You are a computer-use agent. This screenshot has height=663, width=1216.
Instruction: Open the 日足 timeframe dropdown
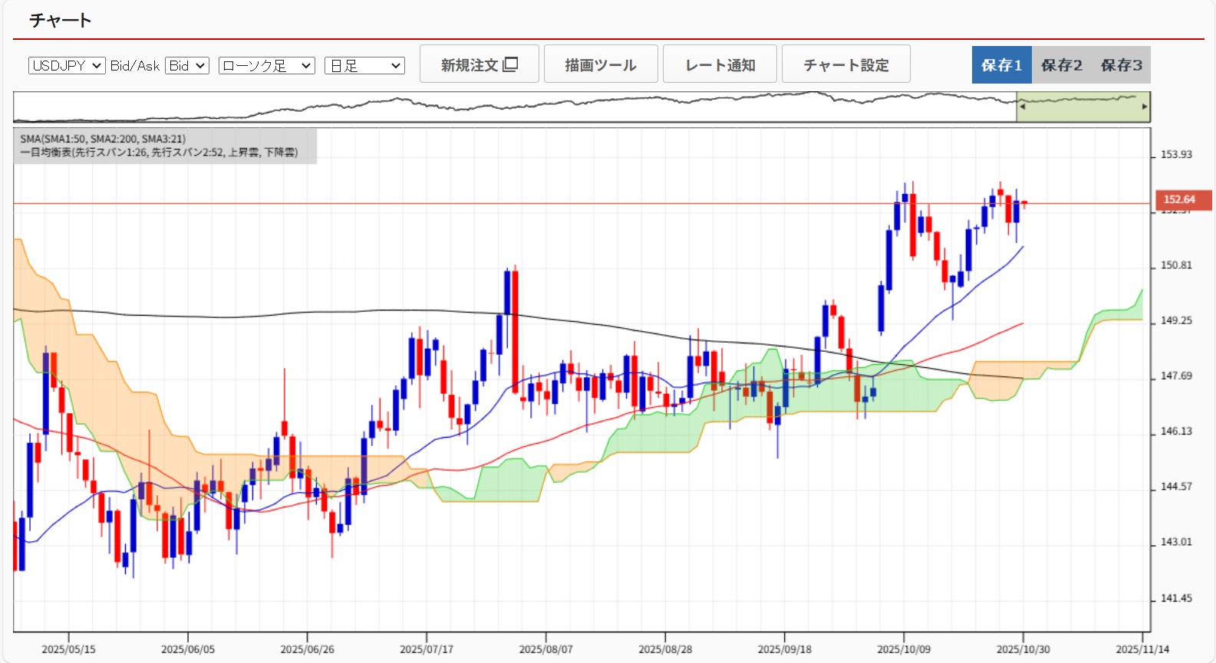click(364, 66)
